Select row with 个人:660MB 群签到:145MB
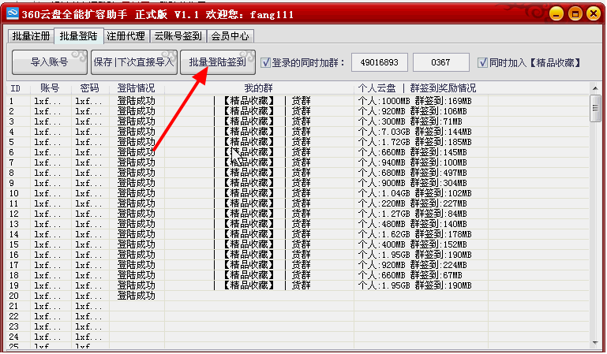Viewport: 607px width, 354px height. point(298,152)
